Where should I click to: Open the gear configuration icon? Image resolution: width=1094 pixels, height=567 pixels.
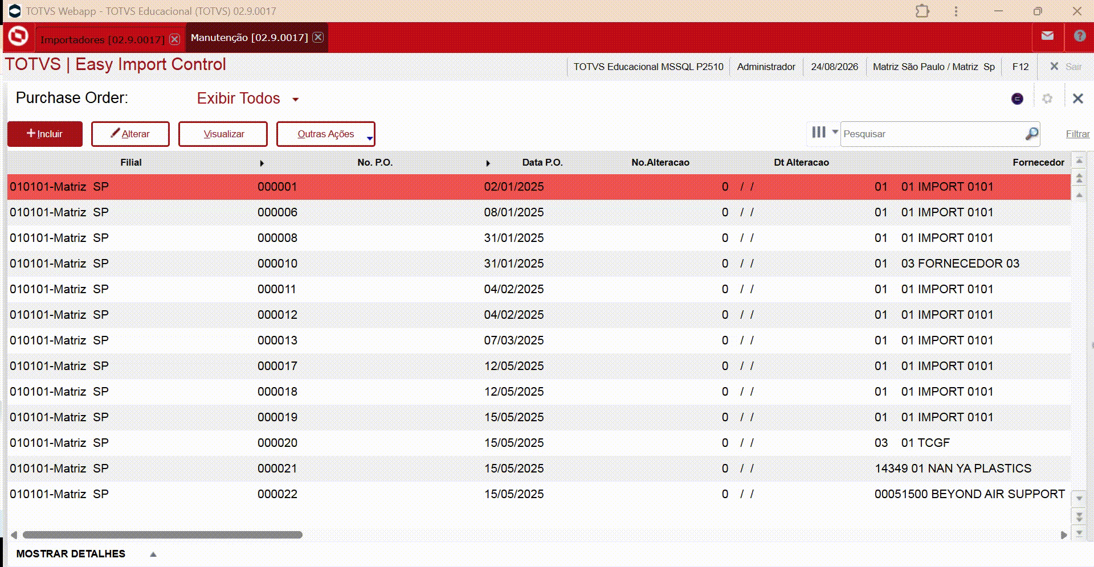pyautogui.click(x=1047, y=98)
